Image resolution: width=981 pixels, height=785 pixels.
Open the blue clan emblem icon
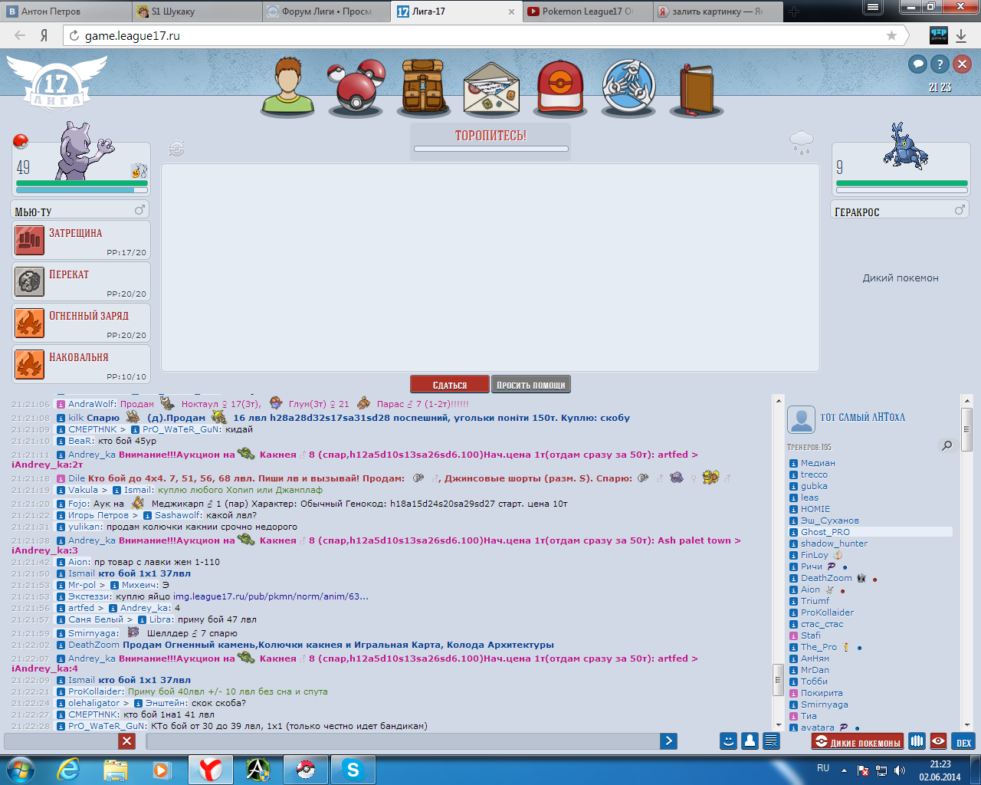(x=628, y=87)
